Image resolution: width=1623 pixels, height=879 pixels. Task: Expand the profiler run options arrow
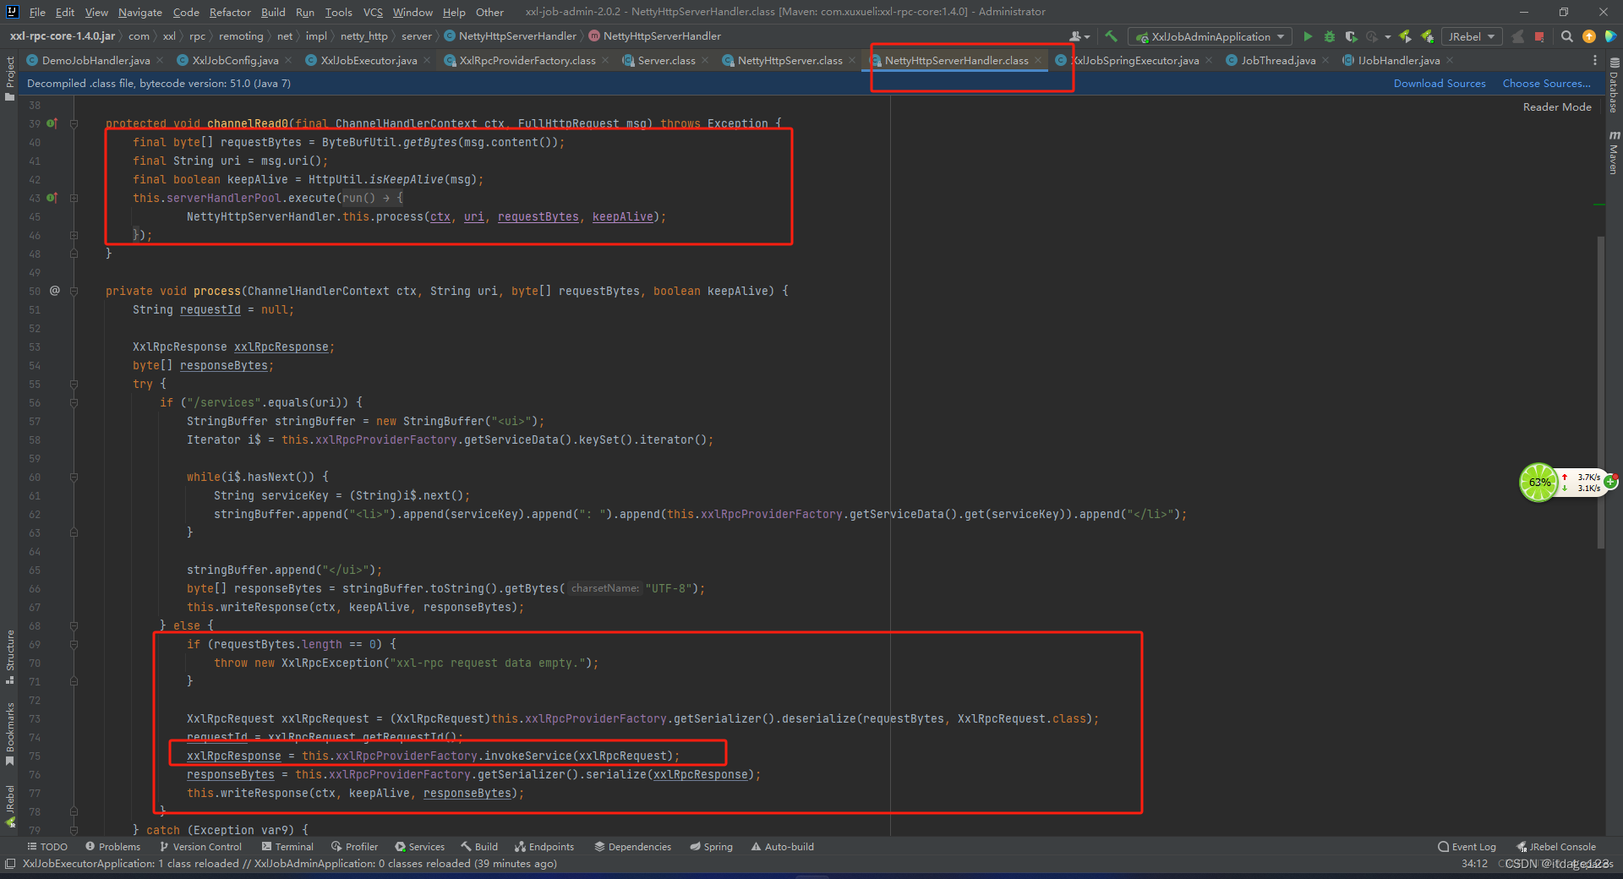1388,37
